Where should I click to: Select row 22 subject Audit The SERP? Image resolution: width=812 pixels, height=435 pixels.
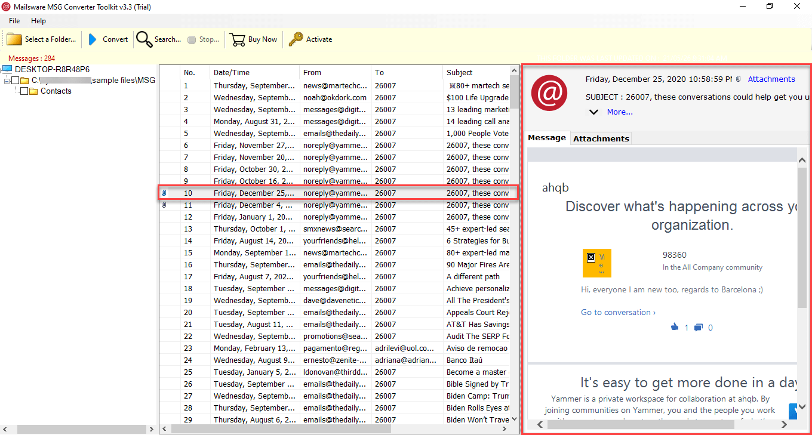coord(335,336)
